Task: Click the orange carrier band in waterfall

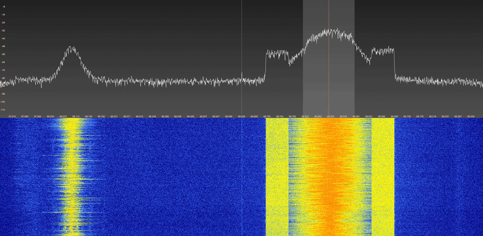Action: click(x=329, y=178)
